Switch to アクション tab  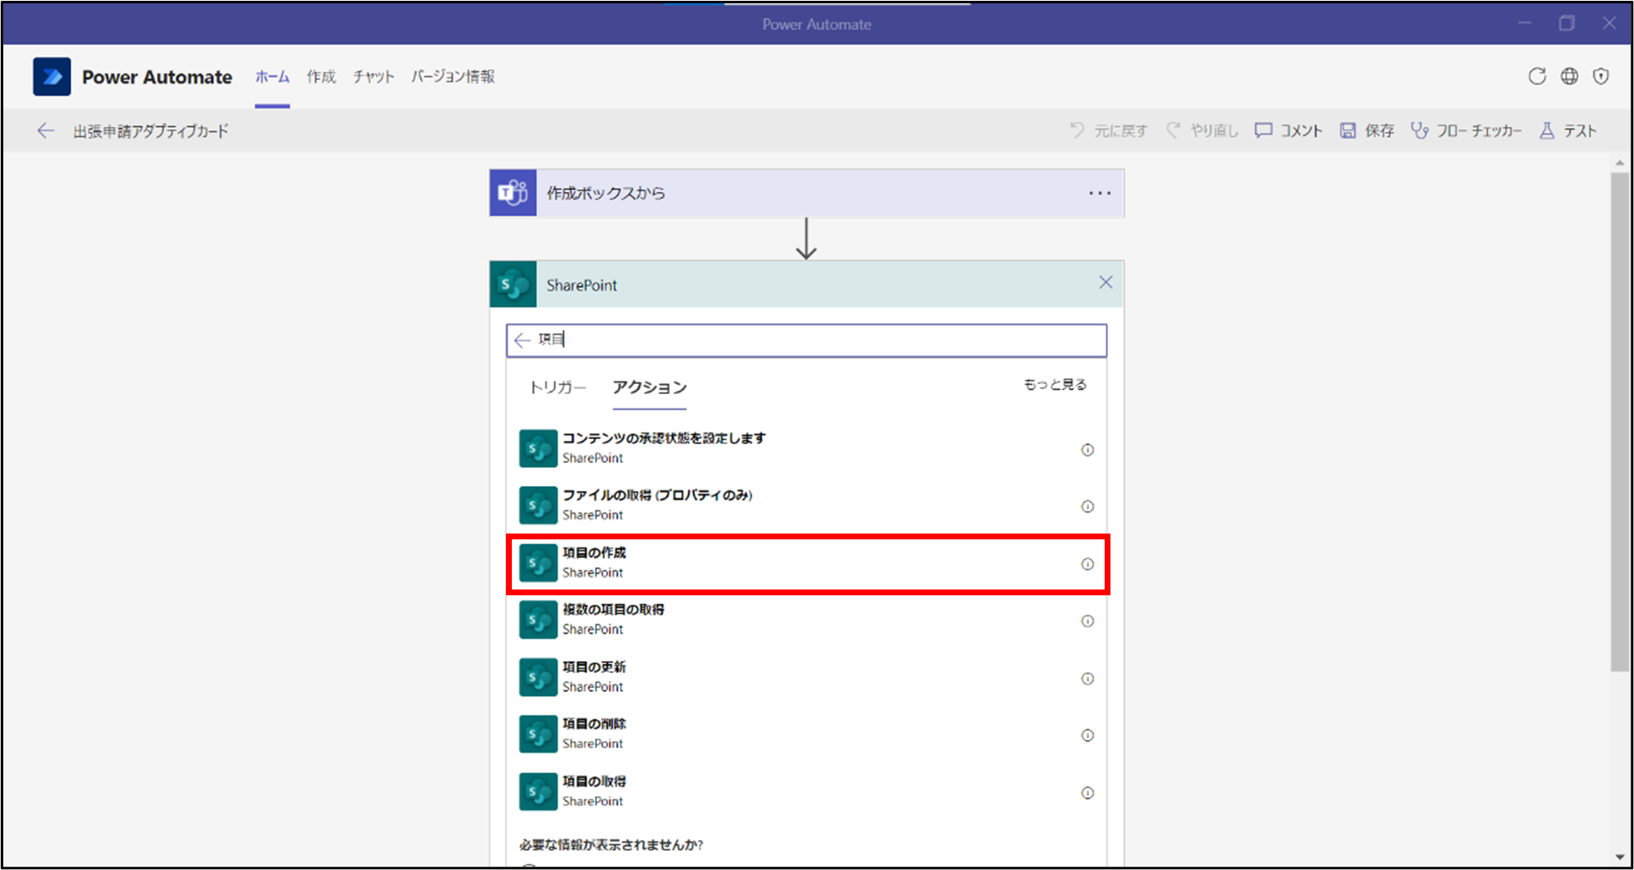tap(650, 387)
